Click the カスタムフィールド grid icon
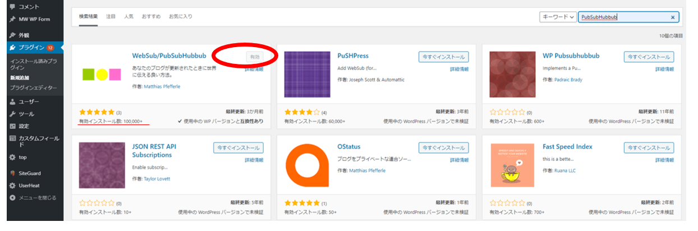Image resolution: width=698 pixels, height=231 pixels. (12, 138)
